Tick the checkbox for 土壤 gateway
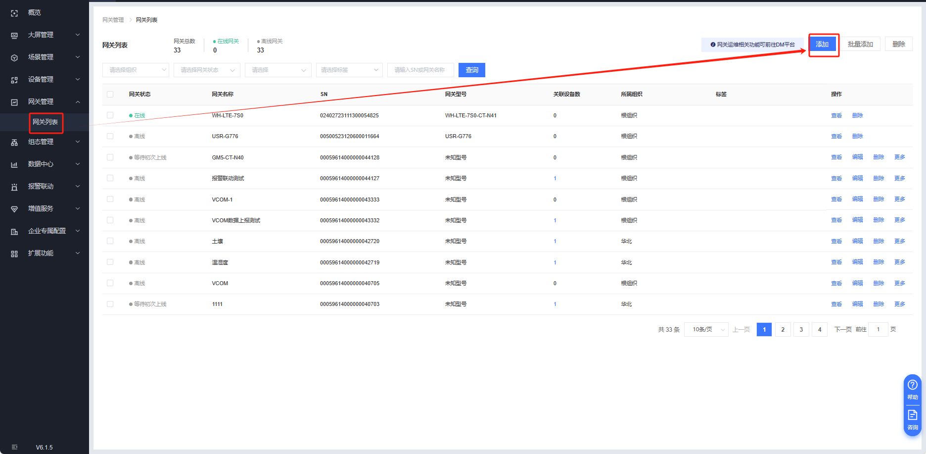Screen dimensions: 926x454 (x=110, y=241)
